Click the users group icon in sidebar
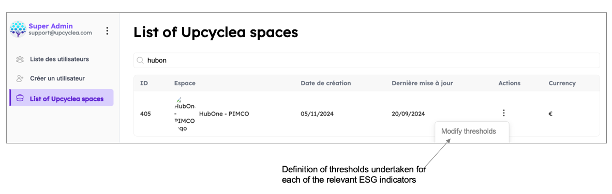The height and width of the screenshot is (194, 612). 20,60
